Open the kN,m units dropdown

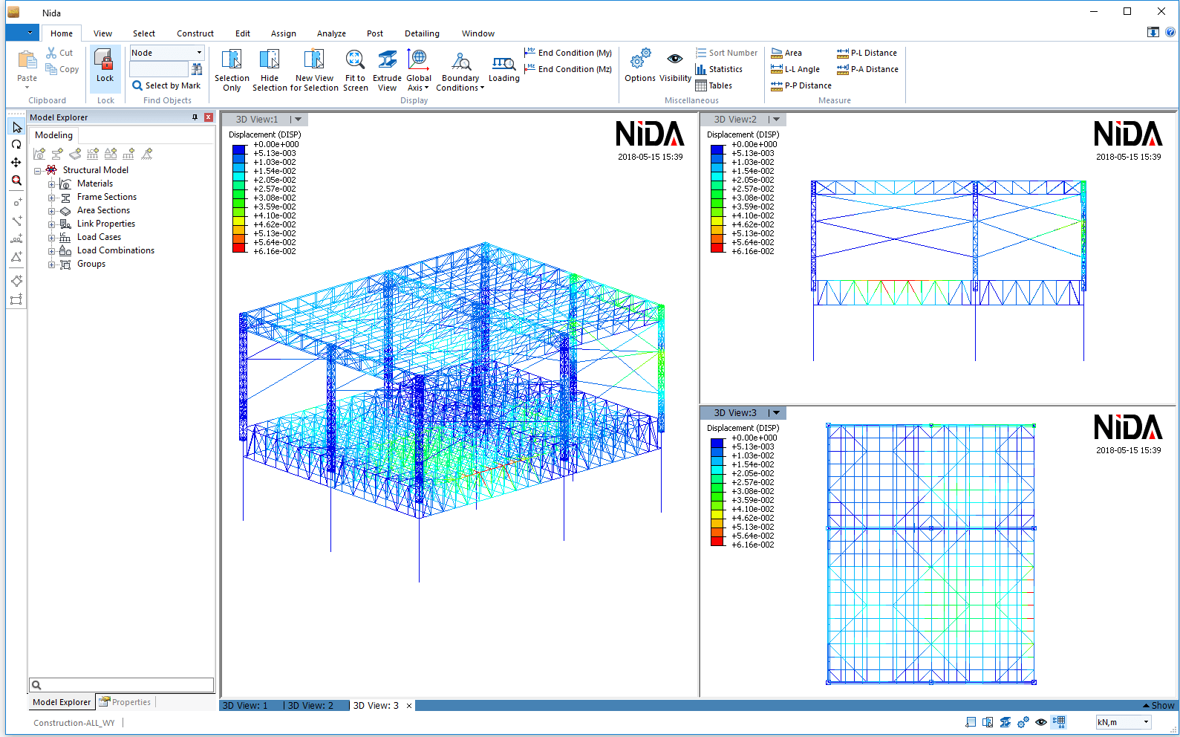click(x=1124, y=722)
